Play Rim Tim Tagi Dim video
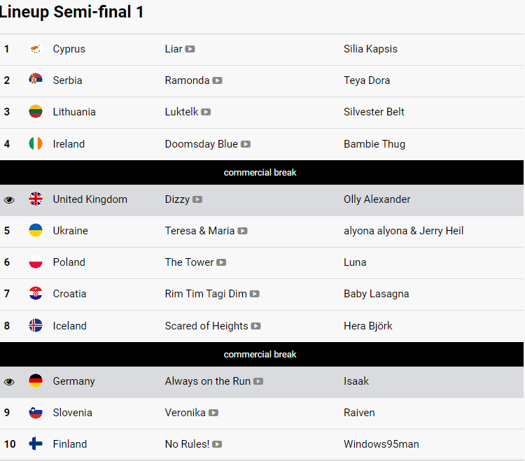 pos(255,294)
